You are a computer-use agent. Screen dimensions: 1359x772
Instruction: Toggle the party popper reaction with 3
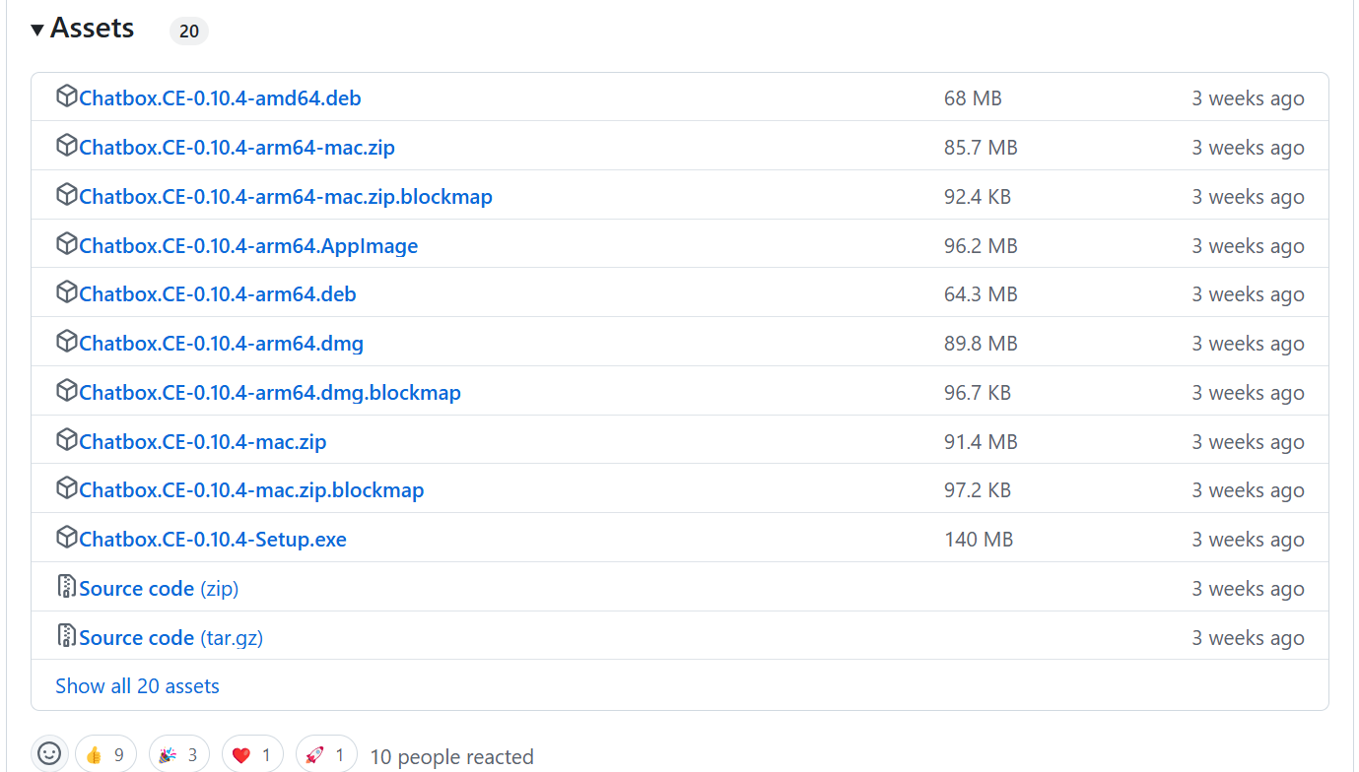click(179, 755)
